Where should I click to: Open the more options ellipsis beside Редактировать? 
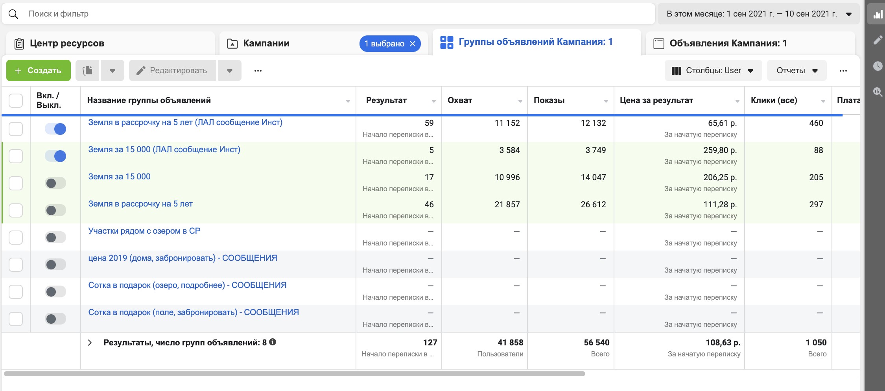tap(258, 71)
